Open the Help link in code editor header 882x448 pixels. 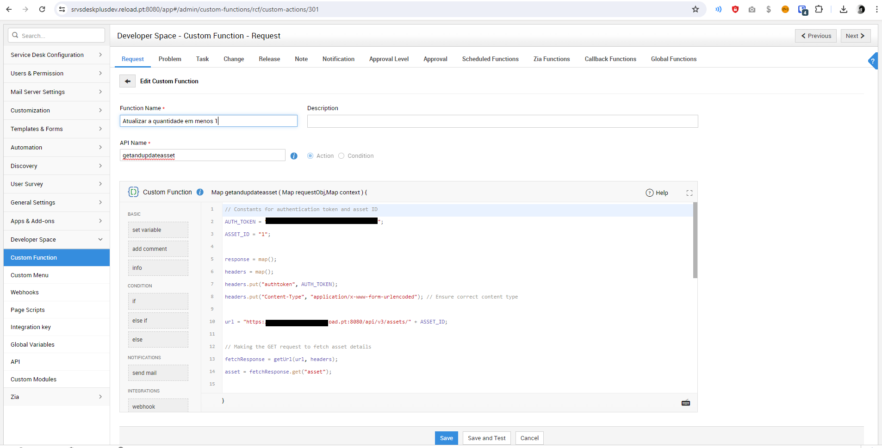pos(657,193)
